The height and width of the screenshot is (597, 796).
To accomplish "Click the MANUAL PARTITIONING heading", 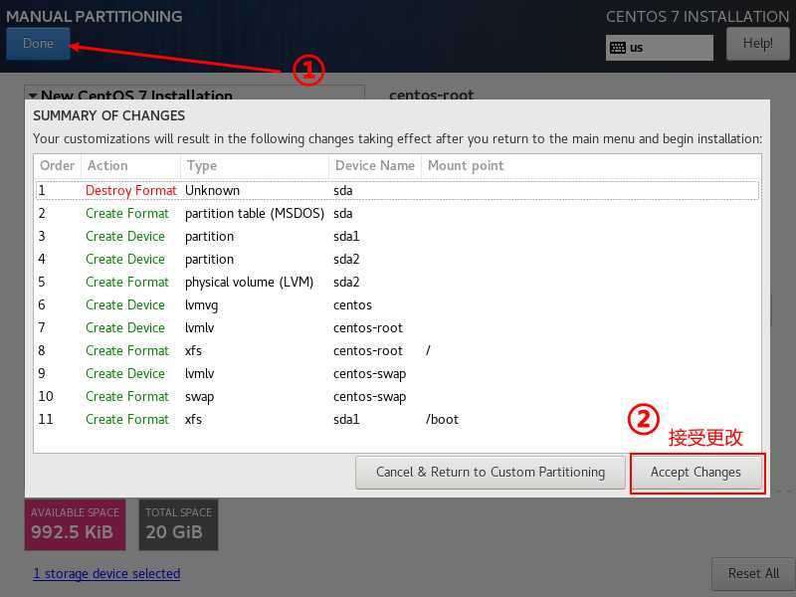I will coord(95,16).
